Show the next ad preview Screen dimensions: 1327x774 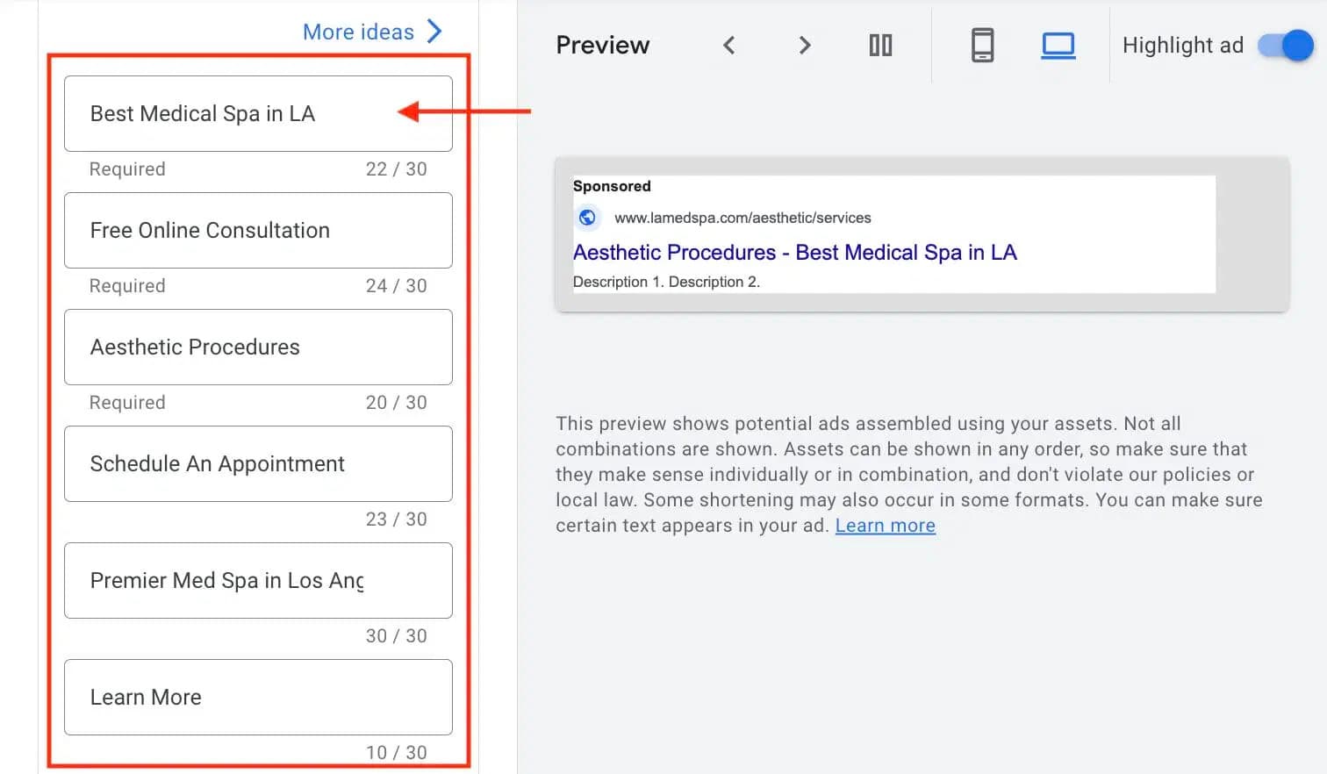[805, 46]
